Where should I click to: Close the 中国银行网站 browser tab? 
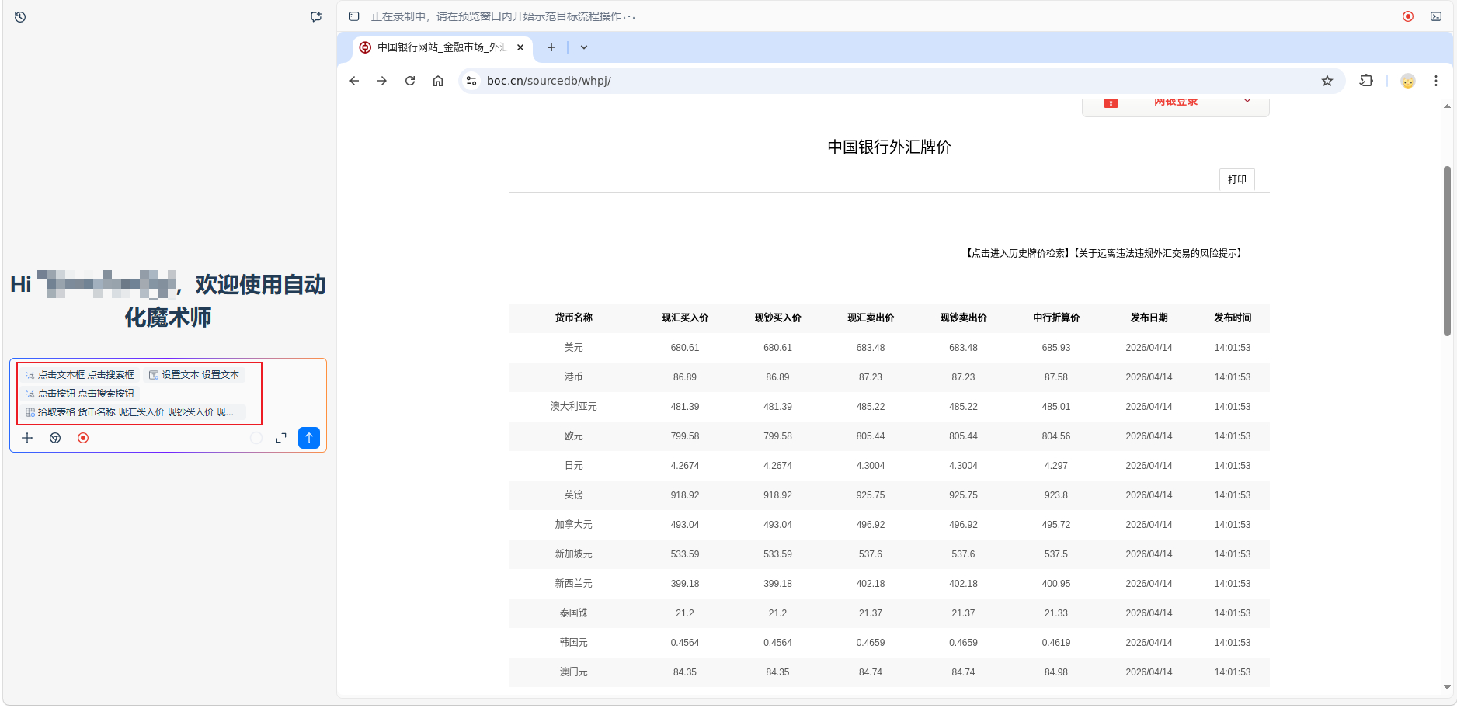(520, 47)
